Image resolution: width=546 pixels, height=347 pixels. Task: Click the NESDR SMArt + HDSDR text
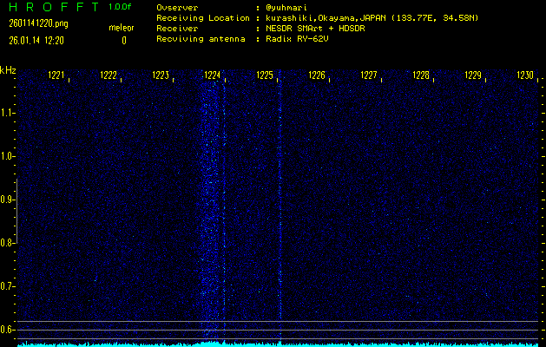(315, 29)
